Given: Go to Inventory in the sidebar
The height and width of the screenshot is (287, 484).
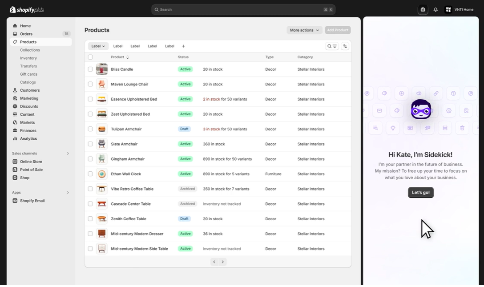Looking at the screenshot, I should point(28,58).
